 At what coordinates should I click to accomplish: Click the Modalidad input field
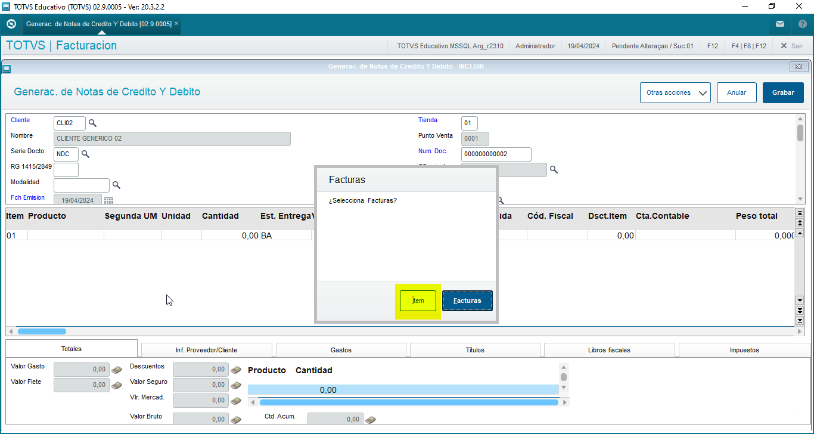[x=82, y=185]
